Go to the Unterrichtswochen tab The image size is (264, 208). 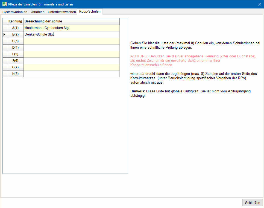(x=62, y=12)
